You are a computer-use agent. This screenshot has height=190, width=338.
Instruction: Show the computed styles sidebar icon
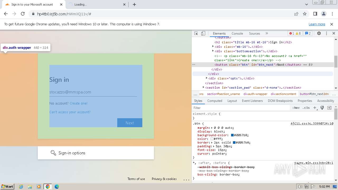coord(329,108)
